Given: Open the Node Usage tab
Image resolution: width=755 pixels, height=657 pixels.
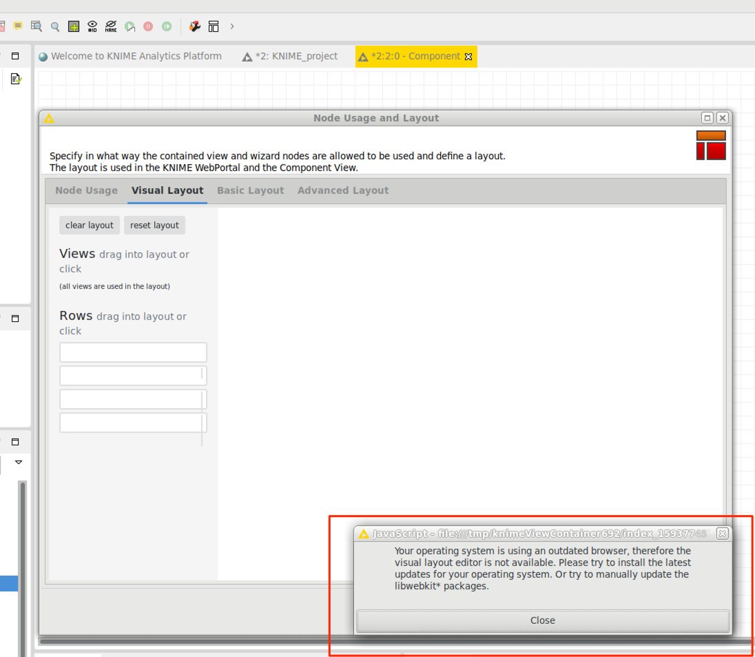Looking at the screenshot, I should (87, 190).
